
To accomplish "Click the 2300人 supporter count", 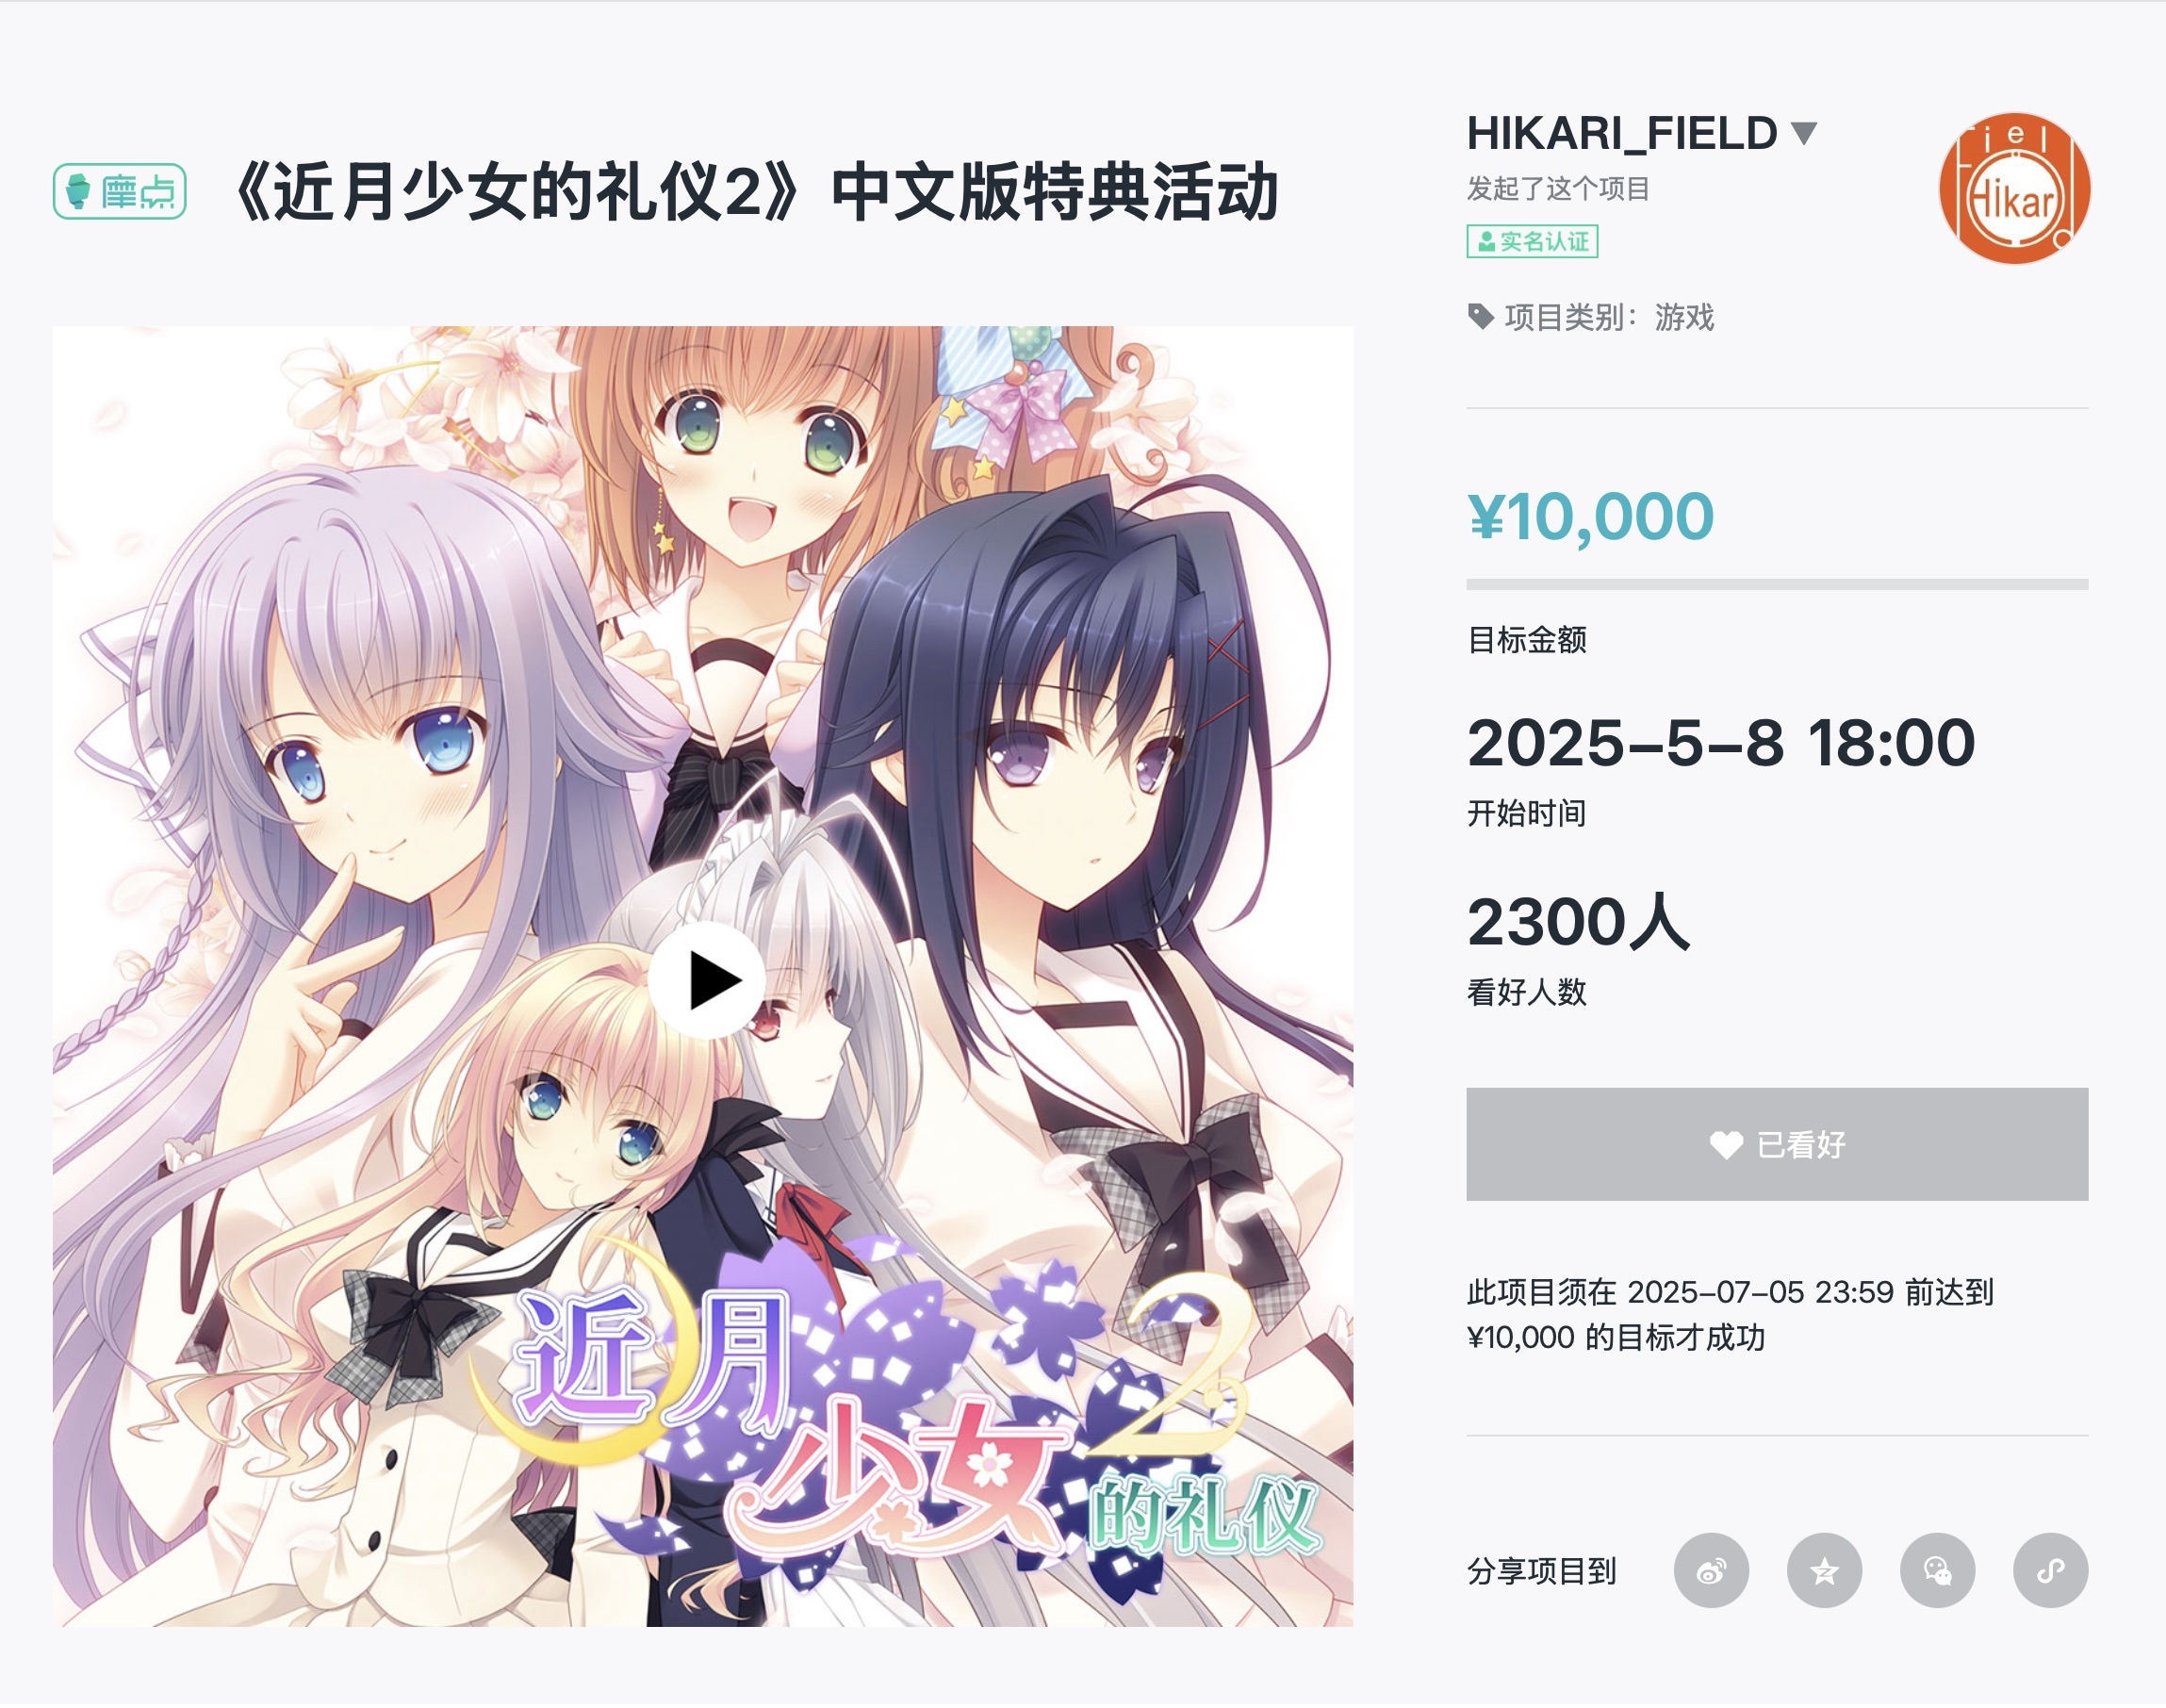I will [1578, 921].
